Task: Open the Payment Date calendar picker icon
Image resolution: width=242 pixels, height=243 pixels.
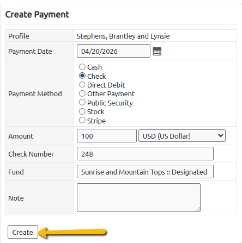Action: point(157,51)
